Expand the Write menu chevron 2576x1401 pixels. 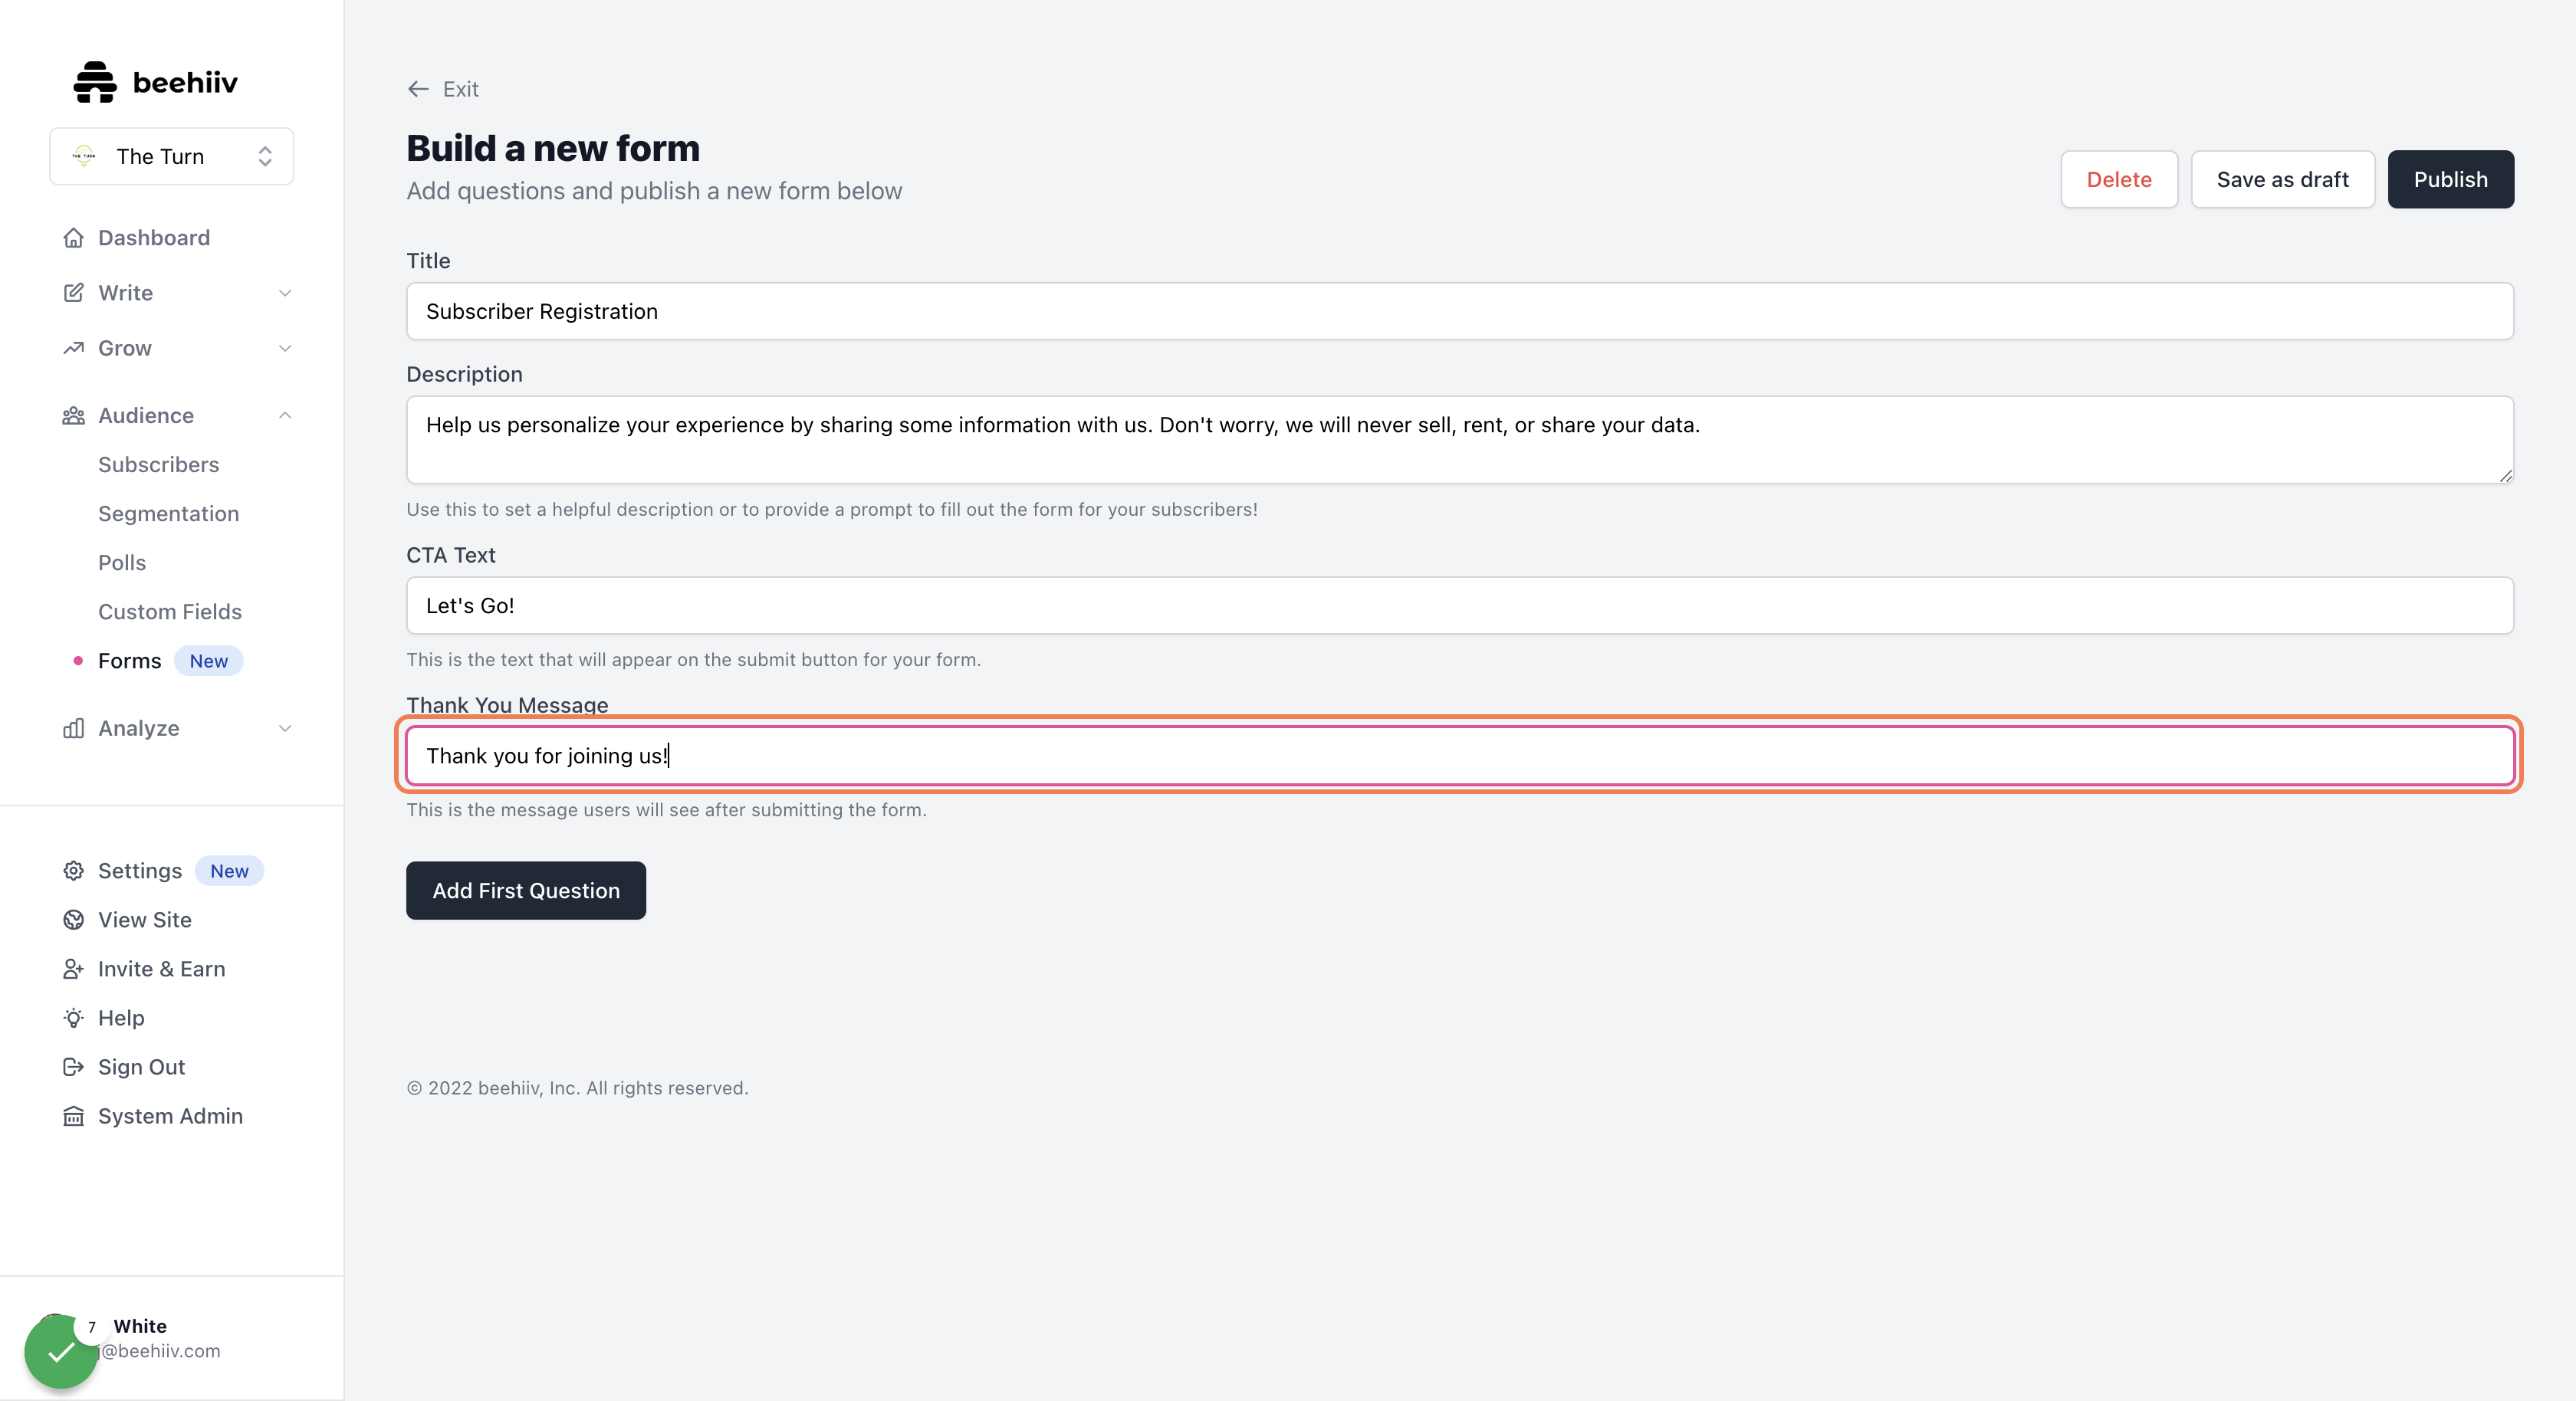click(x=285, y=293)
